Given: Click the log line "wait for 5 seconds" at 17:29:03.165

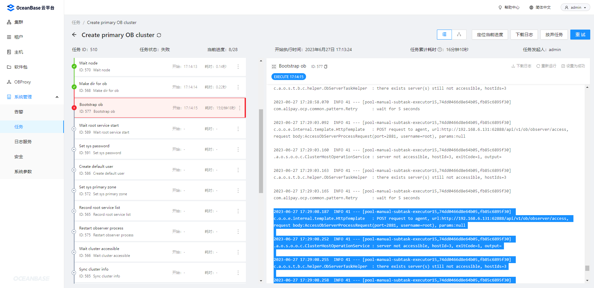Looking at the screenshot, I should (398, 198).
